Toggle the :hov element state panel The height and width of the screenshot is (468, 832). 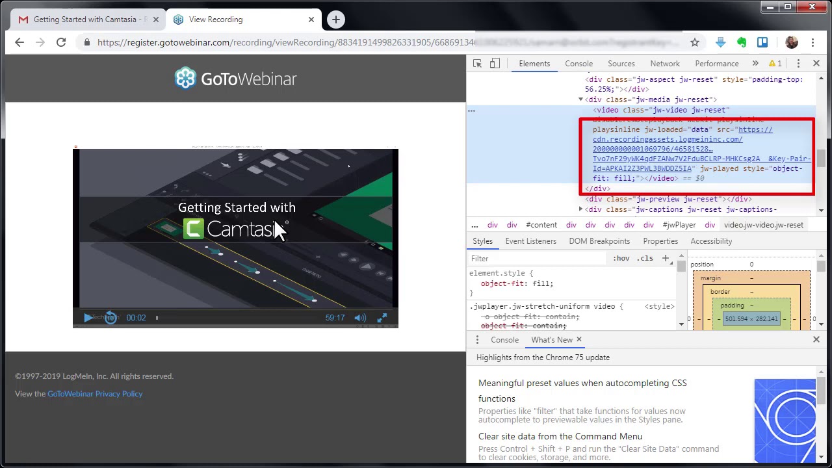pyautogui.click(x=621, y=259)
